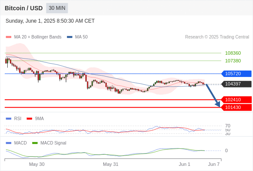Click the blue downward forecast arrow

[x=213, y=95]
